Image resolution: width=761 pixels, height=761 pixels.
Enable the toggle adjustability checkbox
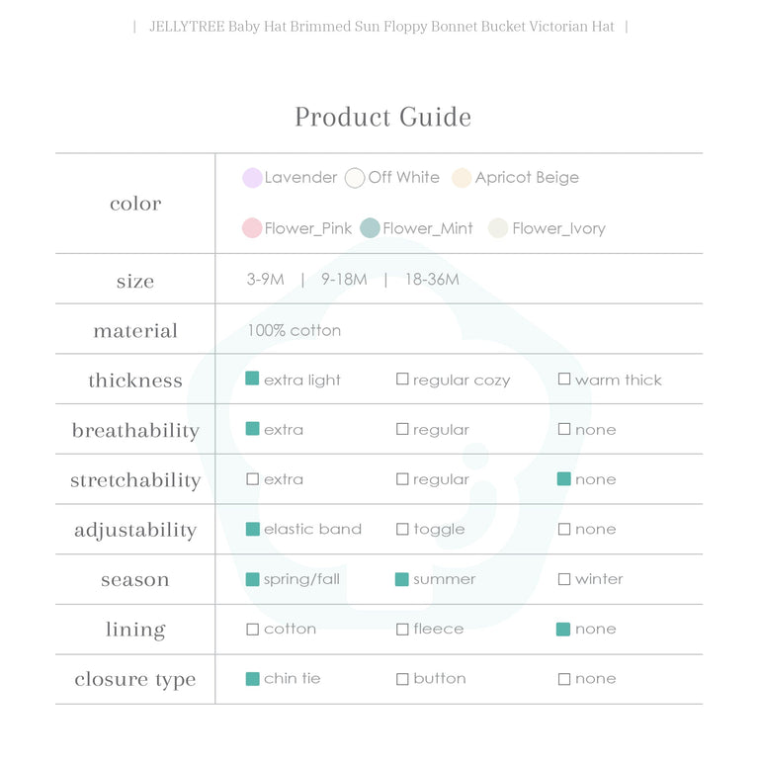click(x=402, y=530)
